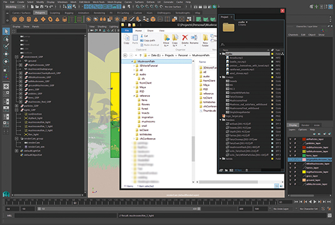Switch to the Rendering shelf tab

(x=100, y=13)
